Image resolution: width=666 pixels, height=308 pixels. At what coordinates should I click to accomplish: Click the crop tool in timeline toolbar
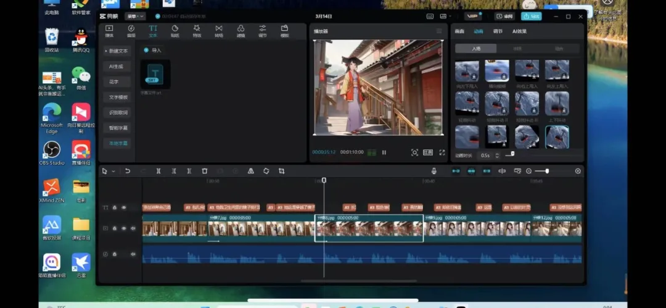click(281, 171)
